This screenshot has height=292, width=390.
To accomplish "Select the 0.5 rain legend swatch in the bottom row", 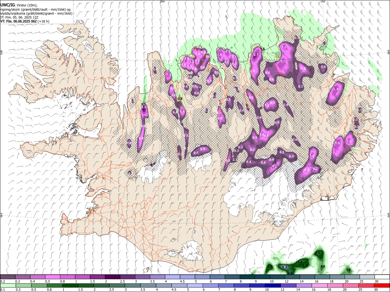I will point(39,285).
